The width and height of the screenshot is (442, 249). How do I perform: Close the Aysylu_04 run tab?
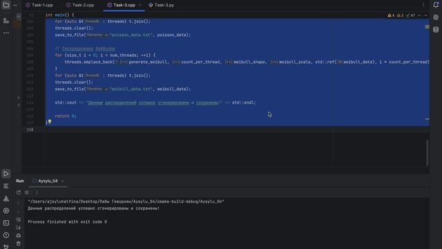[63, 181]
